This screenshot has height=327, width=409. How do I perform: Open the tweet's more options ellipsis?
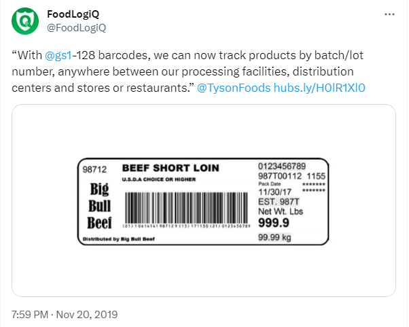(389, 14)
